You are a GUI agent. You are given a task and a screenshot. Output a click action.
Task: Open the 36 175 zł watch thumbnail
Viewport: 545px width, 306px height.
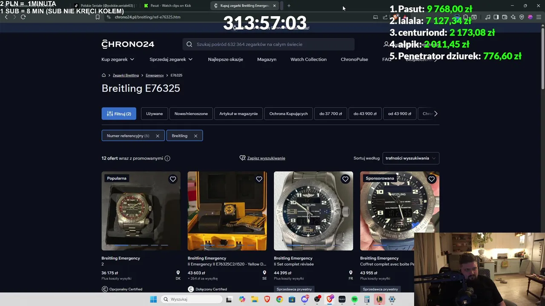141,211
